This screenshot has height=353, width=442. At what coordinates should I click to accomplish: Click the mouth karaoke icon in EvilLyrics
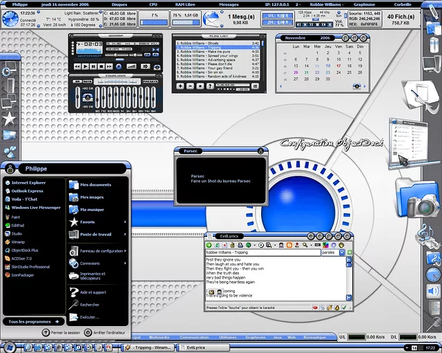[316, 307]
